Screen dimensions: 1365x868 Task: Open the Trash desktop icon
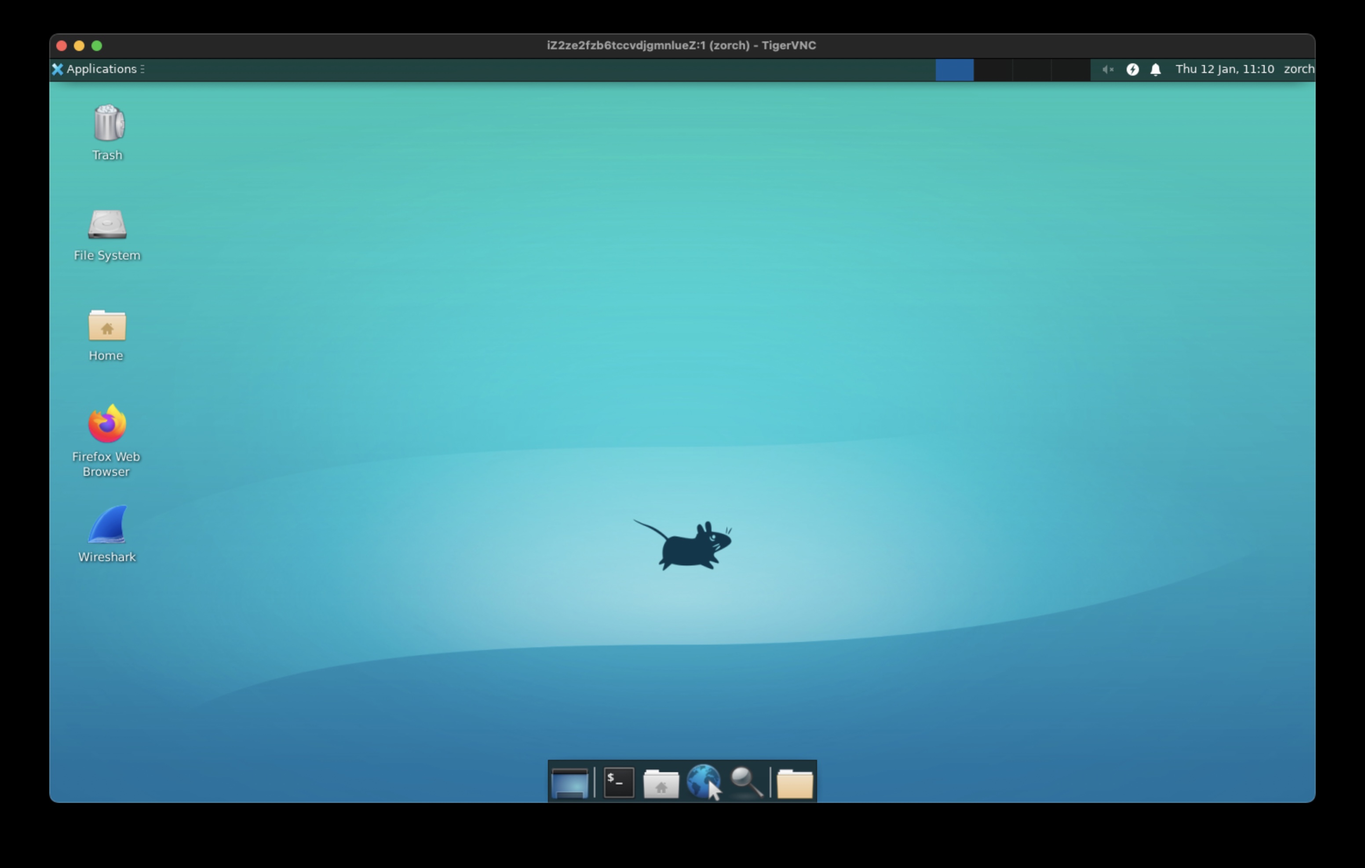click(108, 124)
